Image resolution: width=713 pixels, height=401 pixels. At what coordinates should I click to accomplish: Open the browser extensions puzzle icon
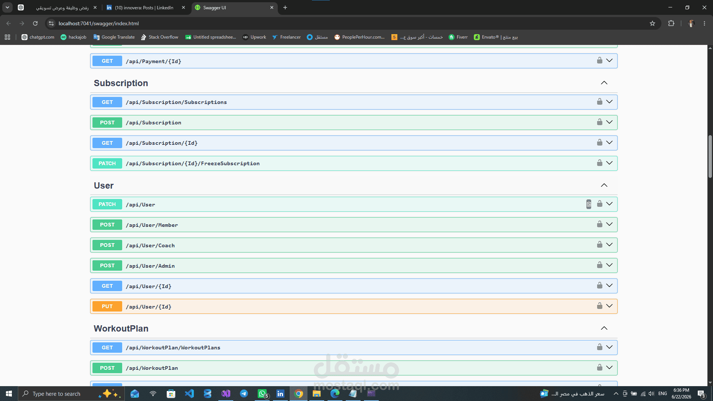tap(671, 23)
